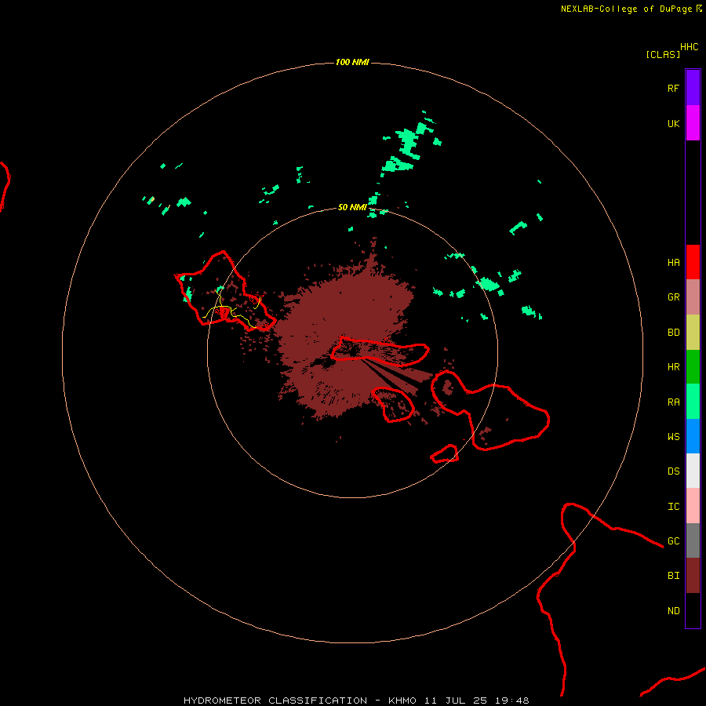The image size is (706, 706).
Task: Click the HR legend label
Action: (673, 367)
